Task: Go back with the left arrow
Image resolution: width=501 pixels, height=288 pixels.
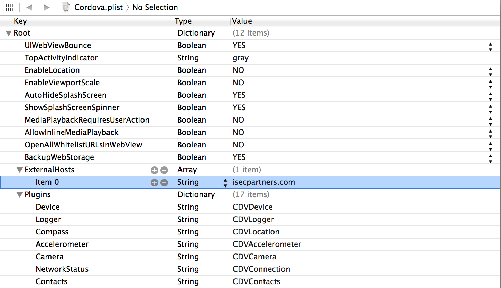Action: [x=29, y=8]
